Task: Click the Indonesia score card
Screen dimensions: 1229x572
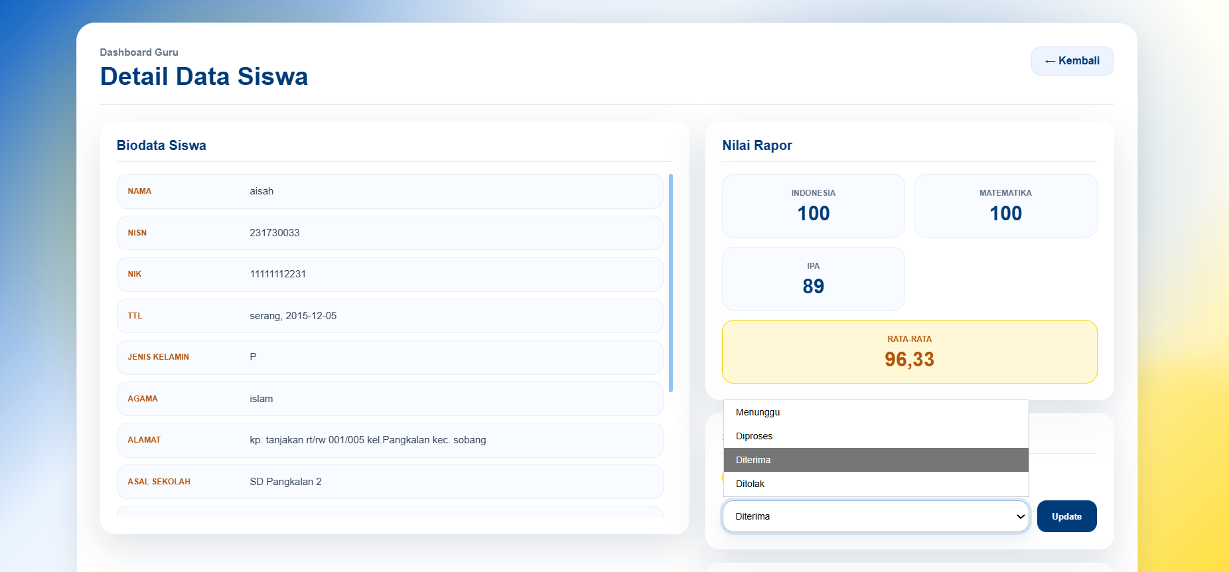Action: (x=814, y=206)
